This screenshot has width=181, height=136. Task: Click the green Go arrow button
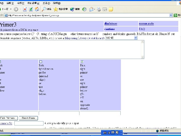pos(175,15)
